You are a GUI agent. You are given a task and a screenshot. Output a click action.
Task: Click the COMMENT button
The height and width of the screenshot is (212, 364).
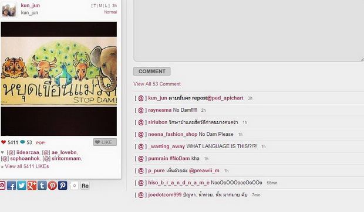[152, 71]
